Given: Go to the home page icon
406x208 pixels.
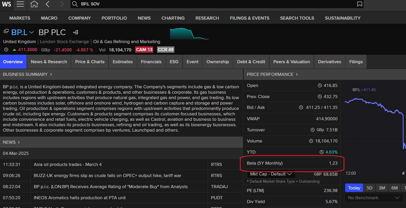Looking at the screenshot, I should 34,4.
